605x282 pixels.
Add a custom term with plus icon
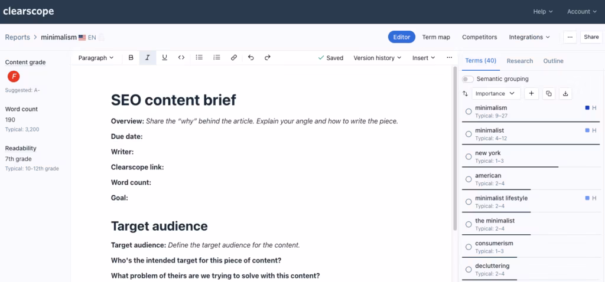(531, 94)
